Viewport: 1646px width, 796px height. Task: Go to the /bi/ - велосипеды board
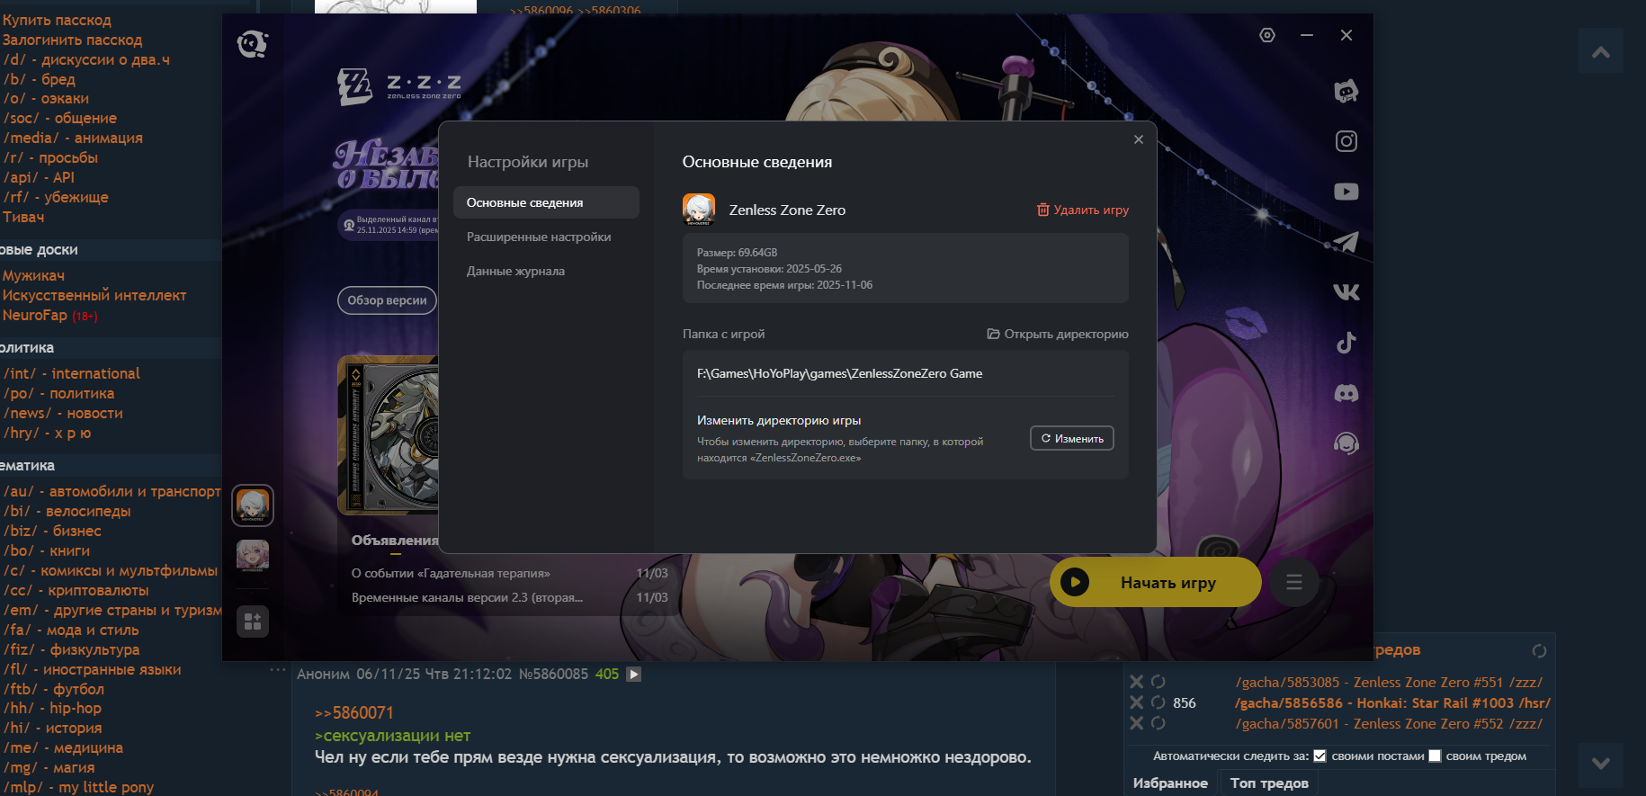67,511
